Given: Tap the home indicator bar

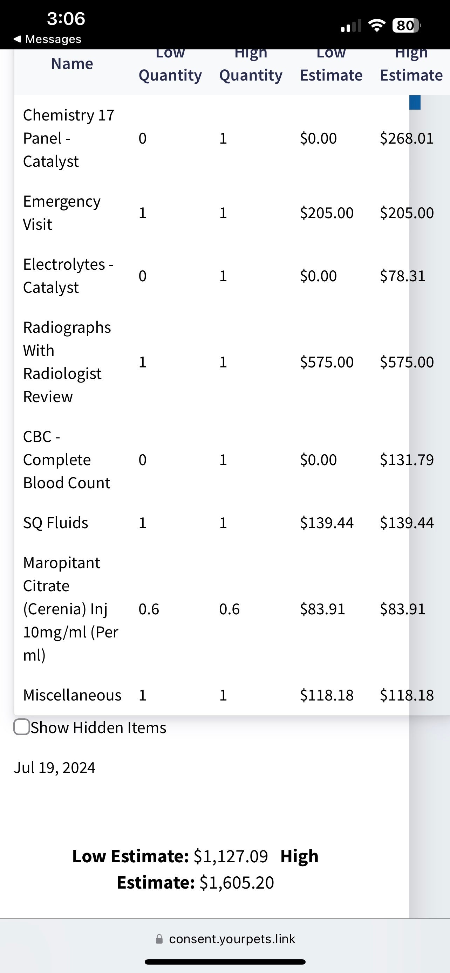Looking at the screenshot, I should (225, 962).
